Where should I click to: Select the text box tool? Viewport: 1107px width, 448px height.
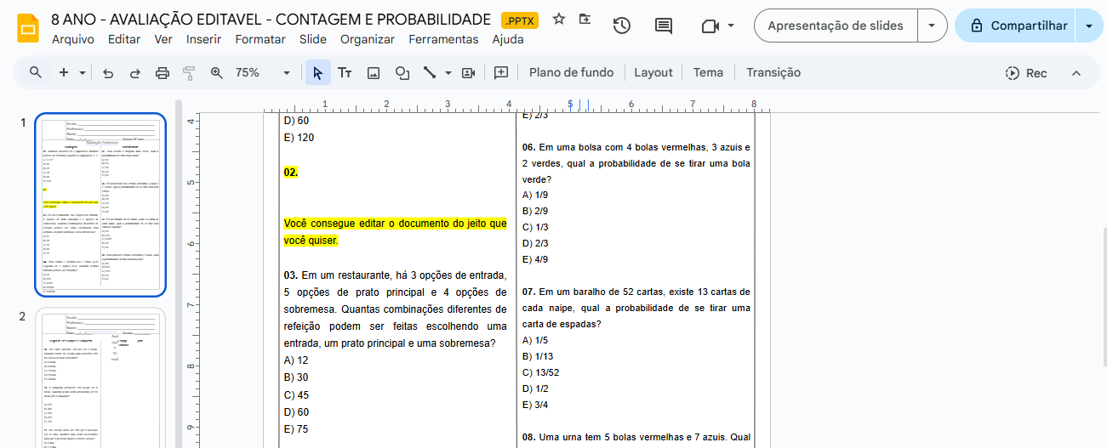point(345,73)
